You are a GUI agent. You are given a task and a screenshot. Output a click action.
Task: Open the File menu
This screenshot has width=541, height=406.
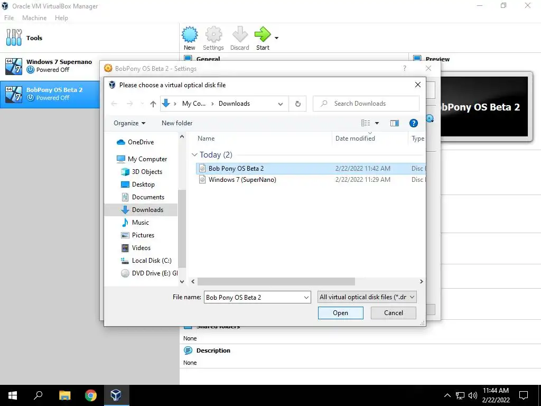click(x=9, y=17)
